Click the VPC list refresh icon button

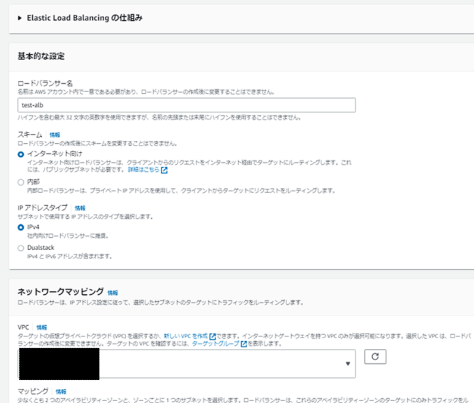pyautogui.click(x=375, y=357)
